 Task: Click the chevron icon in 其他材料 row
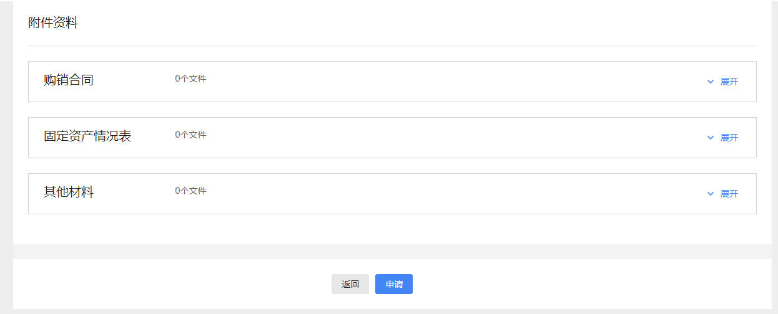(x=710, y=194)
